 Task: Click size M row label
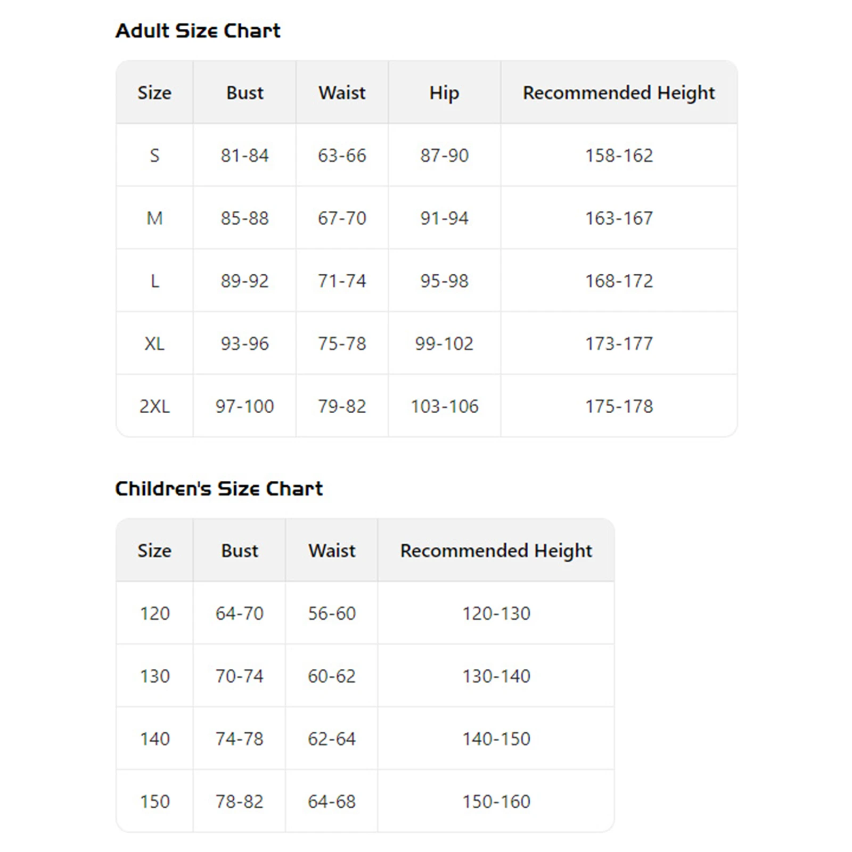tap(154, 218)
